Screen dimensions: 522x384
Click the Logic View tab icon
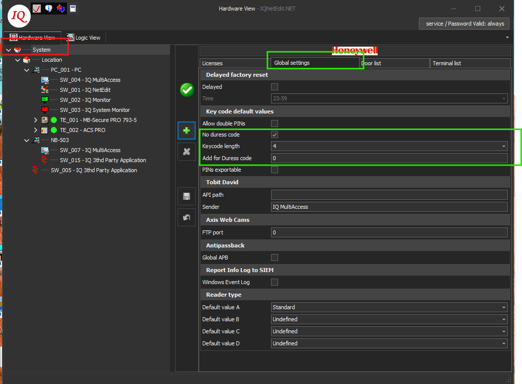point(70,38)
